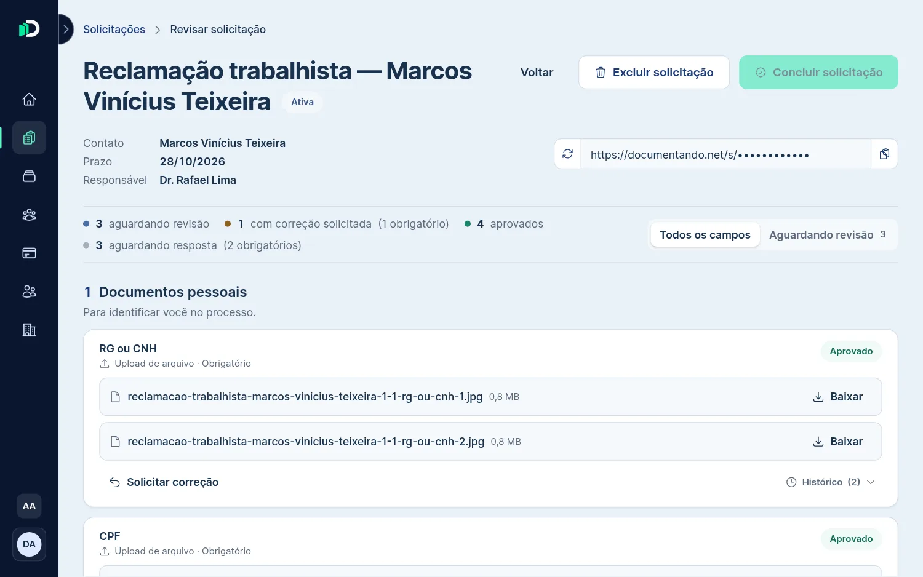The width and height of the screenshot is (923, 577).
Task: Click the '1 com correção solicitada' summary
Action: pyautogui.click(x=337, y=224)
